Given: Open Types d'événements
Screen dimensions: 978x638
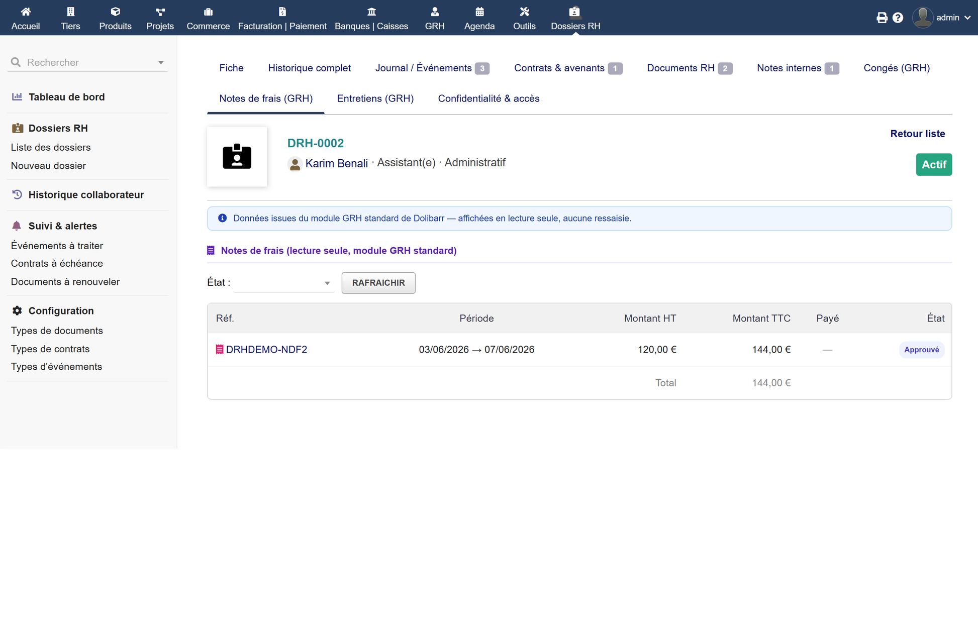Looking at the screenshot, I should point(56,367).
